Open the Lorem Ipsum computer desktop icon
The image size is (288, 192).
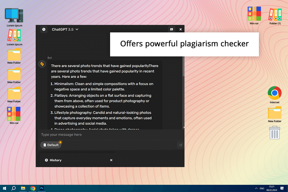click(x=14, y=17)
